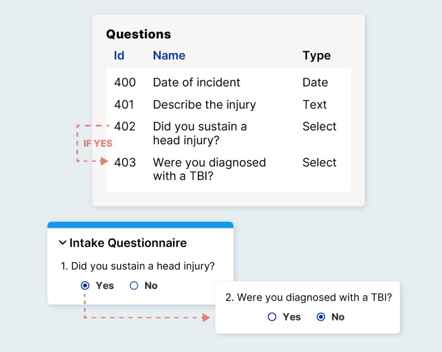The image size is (442, 352).
Task: Click the Text type for question 401
Action: [315, 105]
